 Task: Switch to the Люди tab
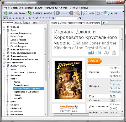tap(27, 23)
